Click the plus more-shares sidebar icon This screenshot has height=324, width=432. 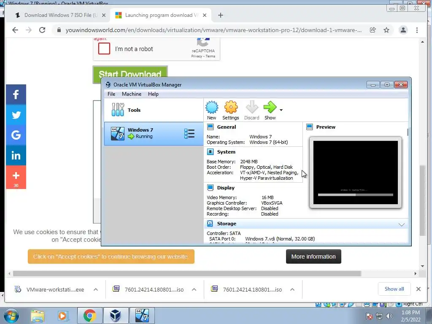click(16, 177)
